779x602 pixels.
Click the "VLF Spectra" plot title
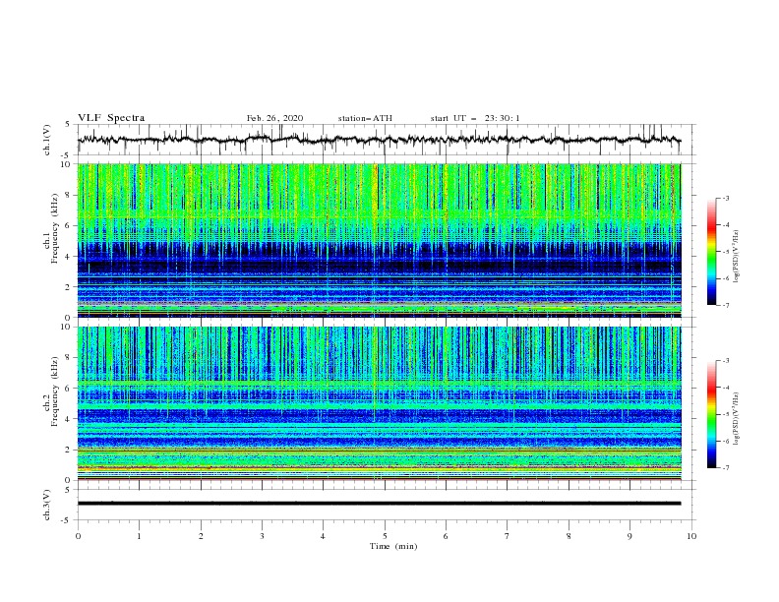pyautogui.click(x=111, y=118)
